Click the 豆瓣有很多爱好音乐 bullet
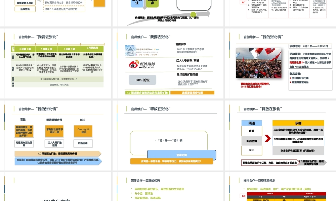The image size is (336, 201). tap(159, 189)
